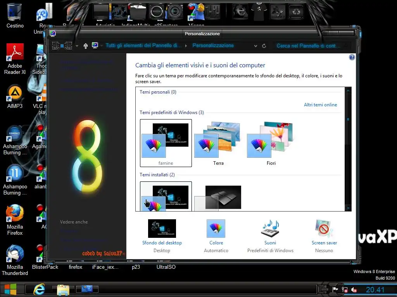Open the Vienna dock icon at top
This screenshot has height=297, width=397.
[196, 11]
